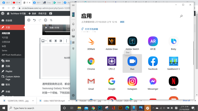Open Illustrator from taskbar
This screenshot has height=111, width=198.
[120, 108]
